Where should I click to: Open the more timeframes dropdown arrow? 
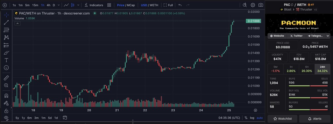click(x=59, y=5)
